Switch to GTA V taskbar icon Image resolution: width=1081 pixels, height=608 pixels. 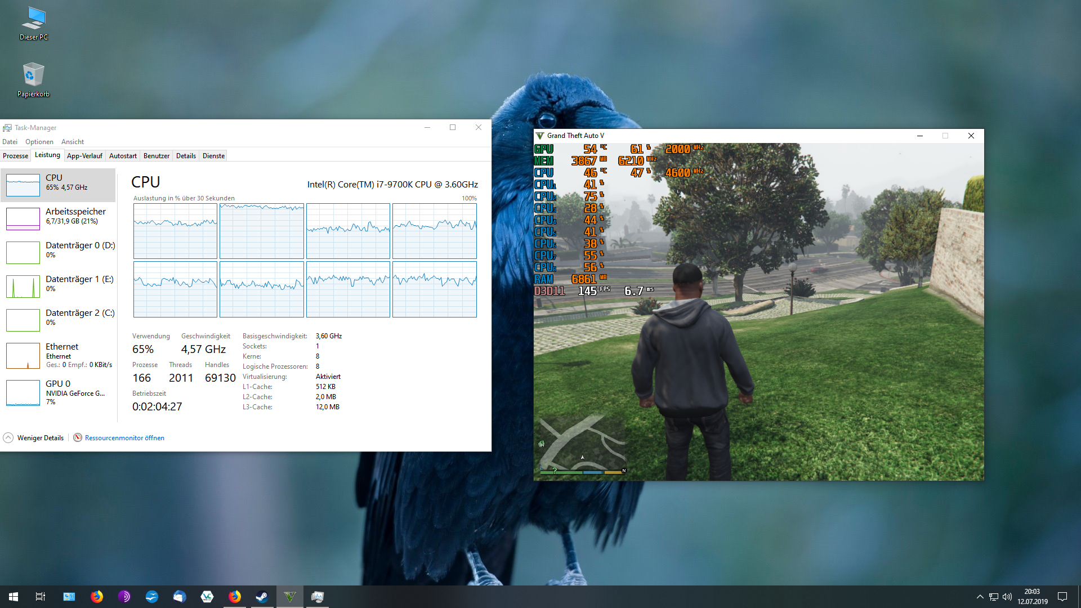pos(290,597)
